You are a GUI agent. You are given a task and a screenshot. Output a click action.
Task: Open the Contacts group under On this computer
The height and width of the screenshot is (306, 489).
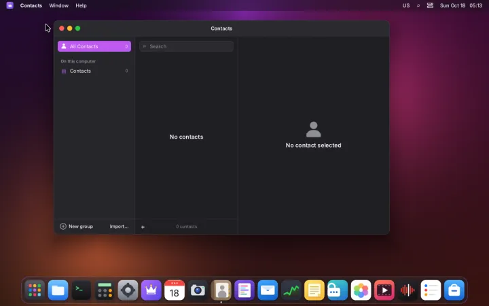click(94, 71)
